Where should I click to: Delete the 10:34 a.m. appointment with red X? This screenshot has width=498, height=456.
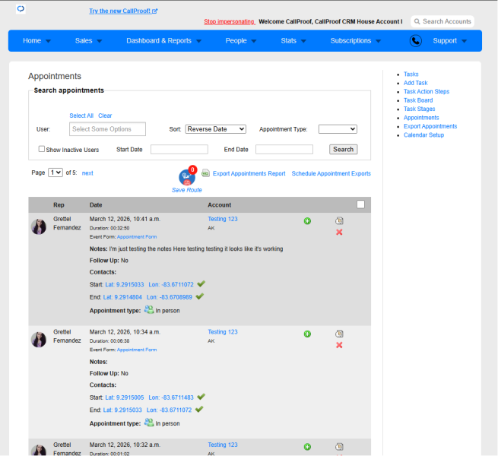[x=339, y=345]
